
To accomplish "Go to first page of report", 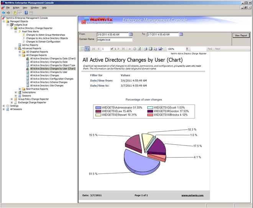I will click(94, 49).
